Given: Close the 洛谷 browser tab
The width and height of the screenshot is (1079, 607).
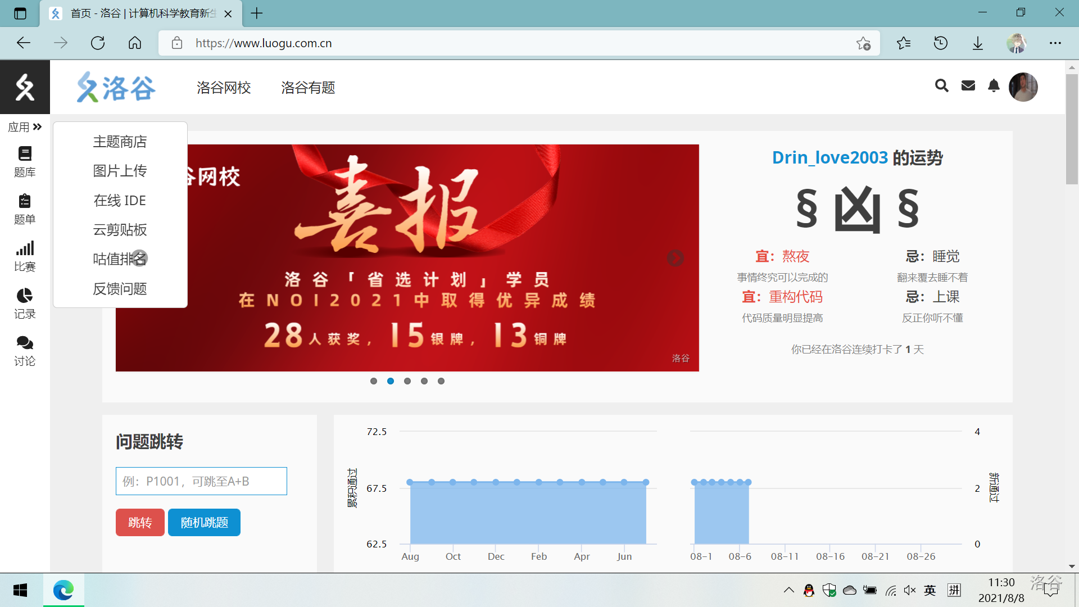Looking at the screenshot, I should [x=228, y=14].
